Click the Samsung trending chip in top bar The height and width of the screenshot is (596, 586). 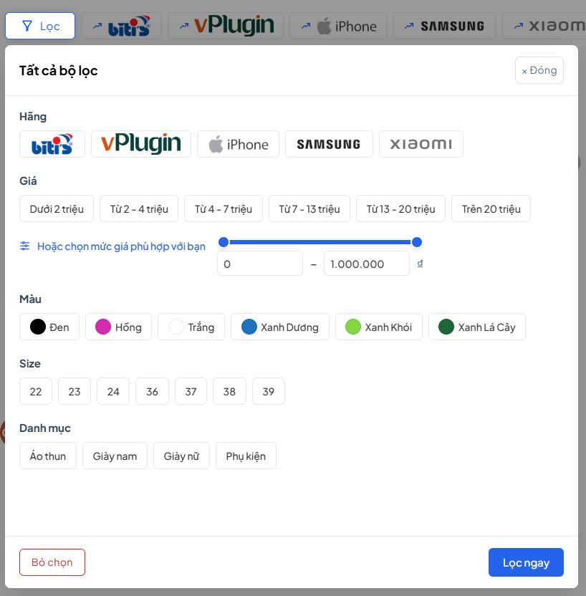tap(444, 26)
